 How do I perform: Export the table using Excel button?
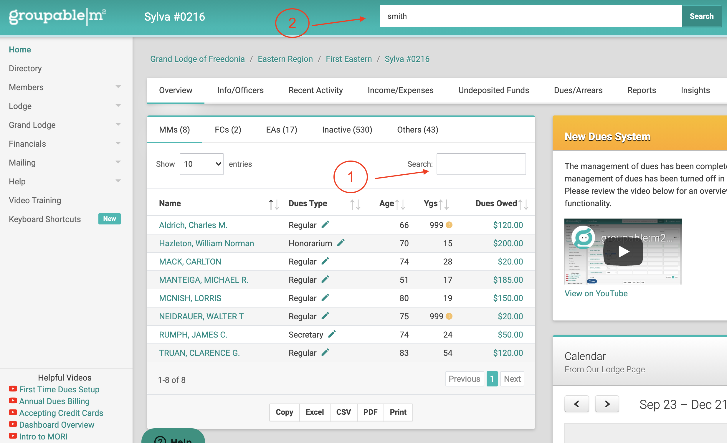pyautogui.click(x=315, y=412)
